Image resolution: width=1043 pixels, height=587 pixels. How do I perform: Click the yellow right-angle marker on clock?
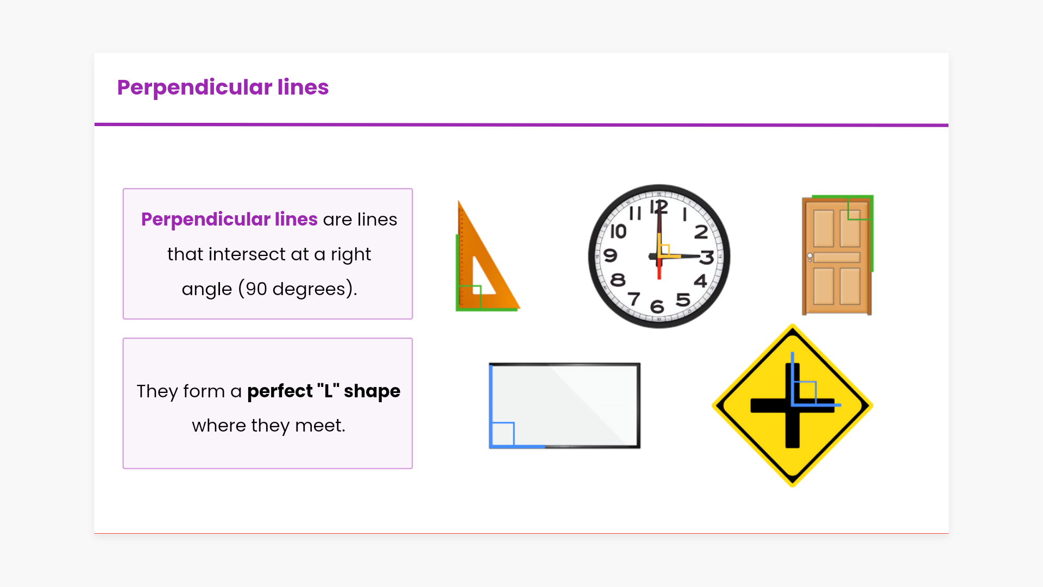665,250
